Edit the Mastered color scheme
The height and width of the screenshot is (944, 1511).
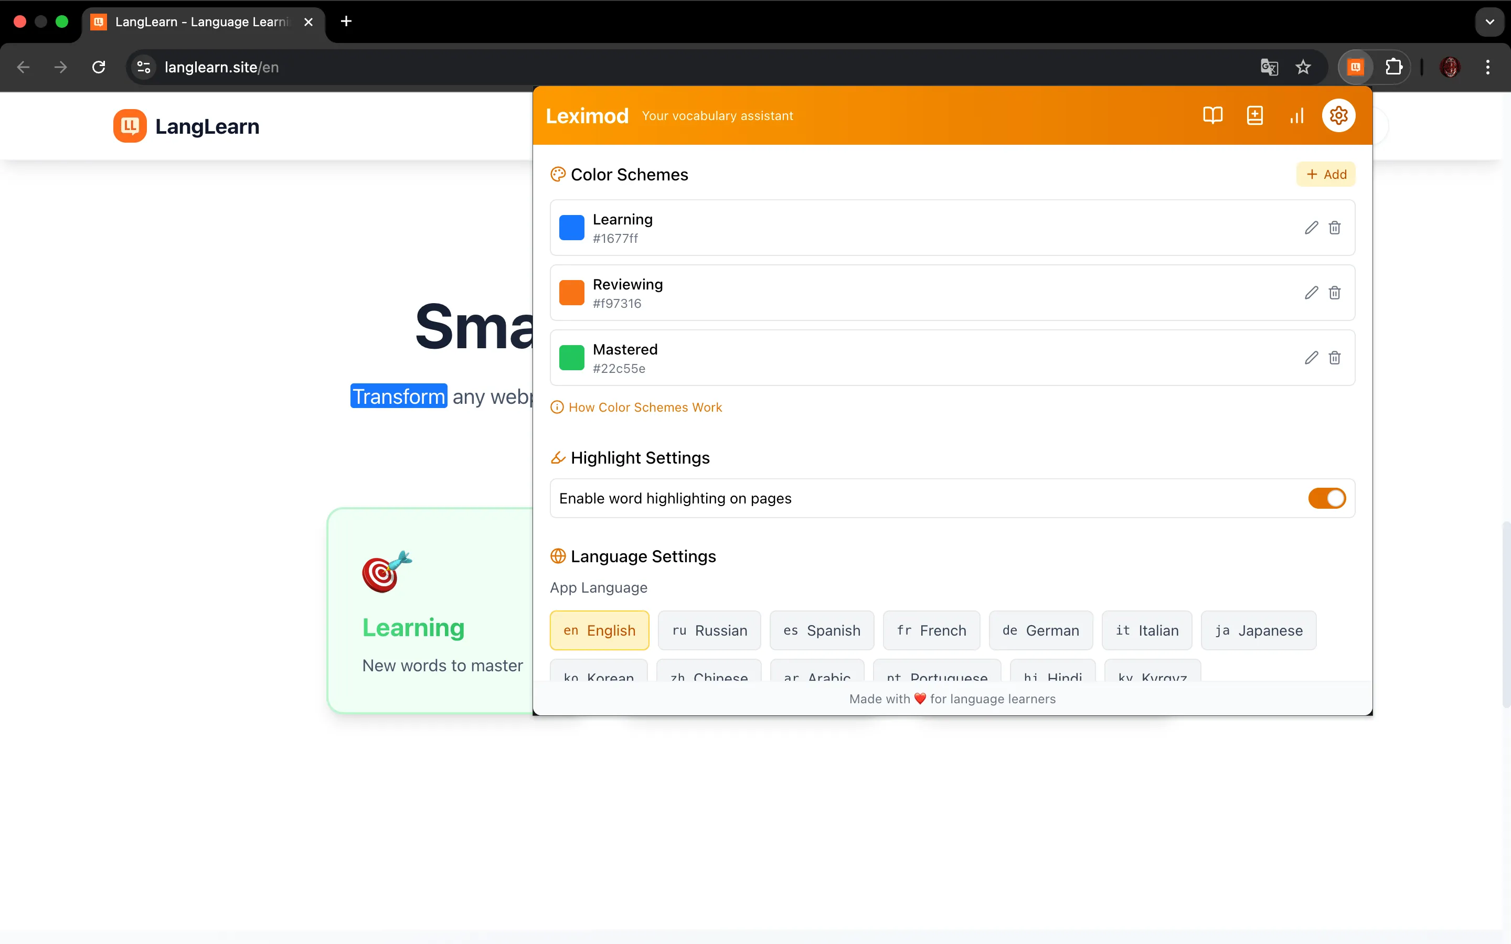coord(1311,358)
